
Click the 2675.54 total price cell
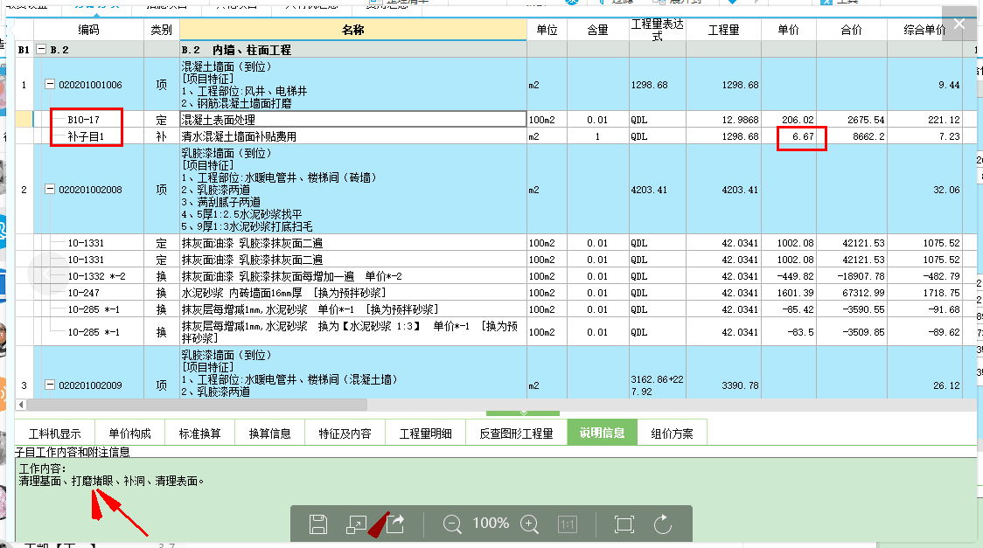click(x=851, y=120)
